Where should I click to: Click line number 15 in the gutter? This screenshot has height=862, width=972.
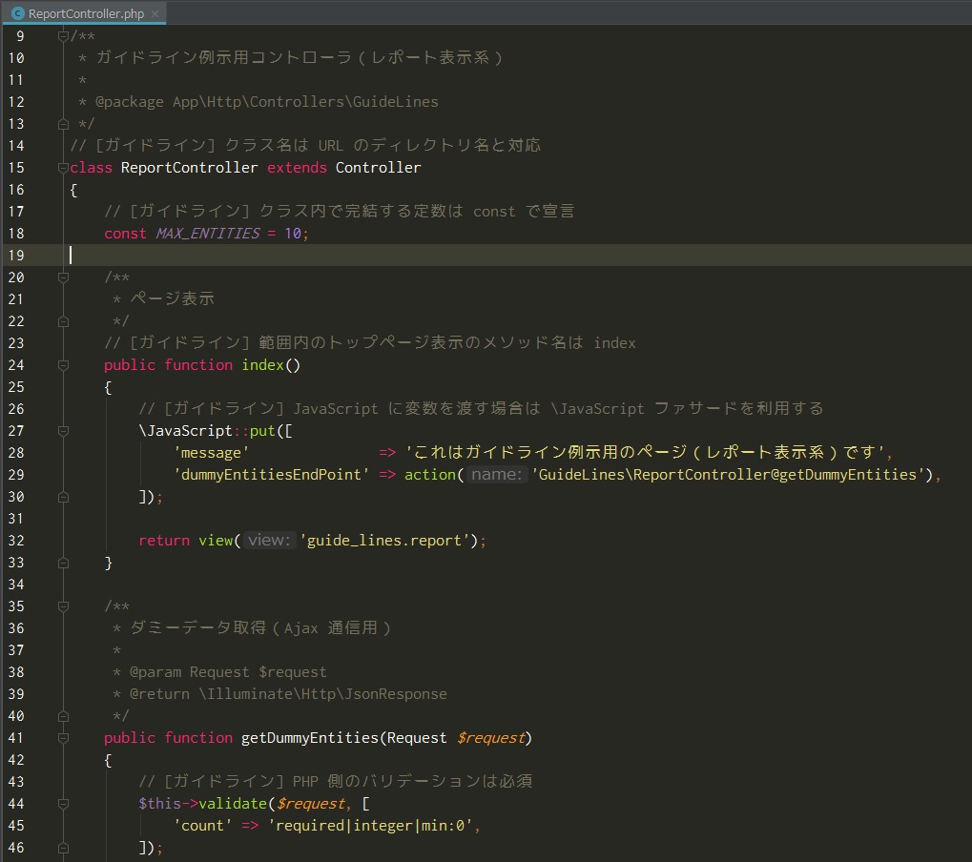16,167
